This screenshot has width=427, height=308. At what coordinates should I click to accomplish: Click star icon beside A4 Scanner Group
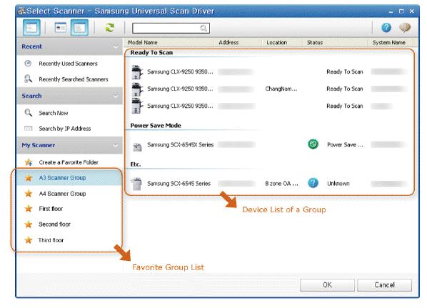pos(29,194)
